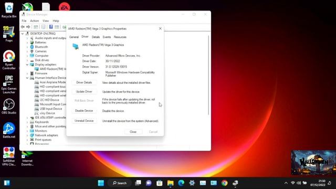Launch Epic Games Launcher from desktop

tap(9, 84)
